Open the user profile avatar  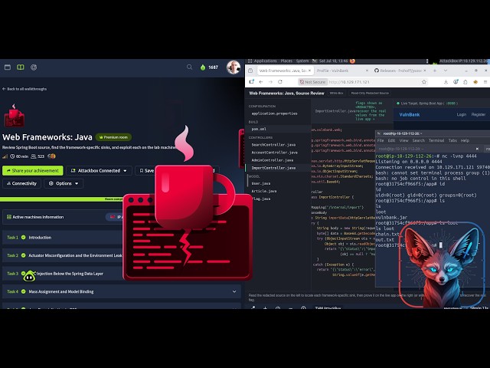[233, 67]
